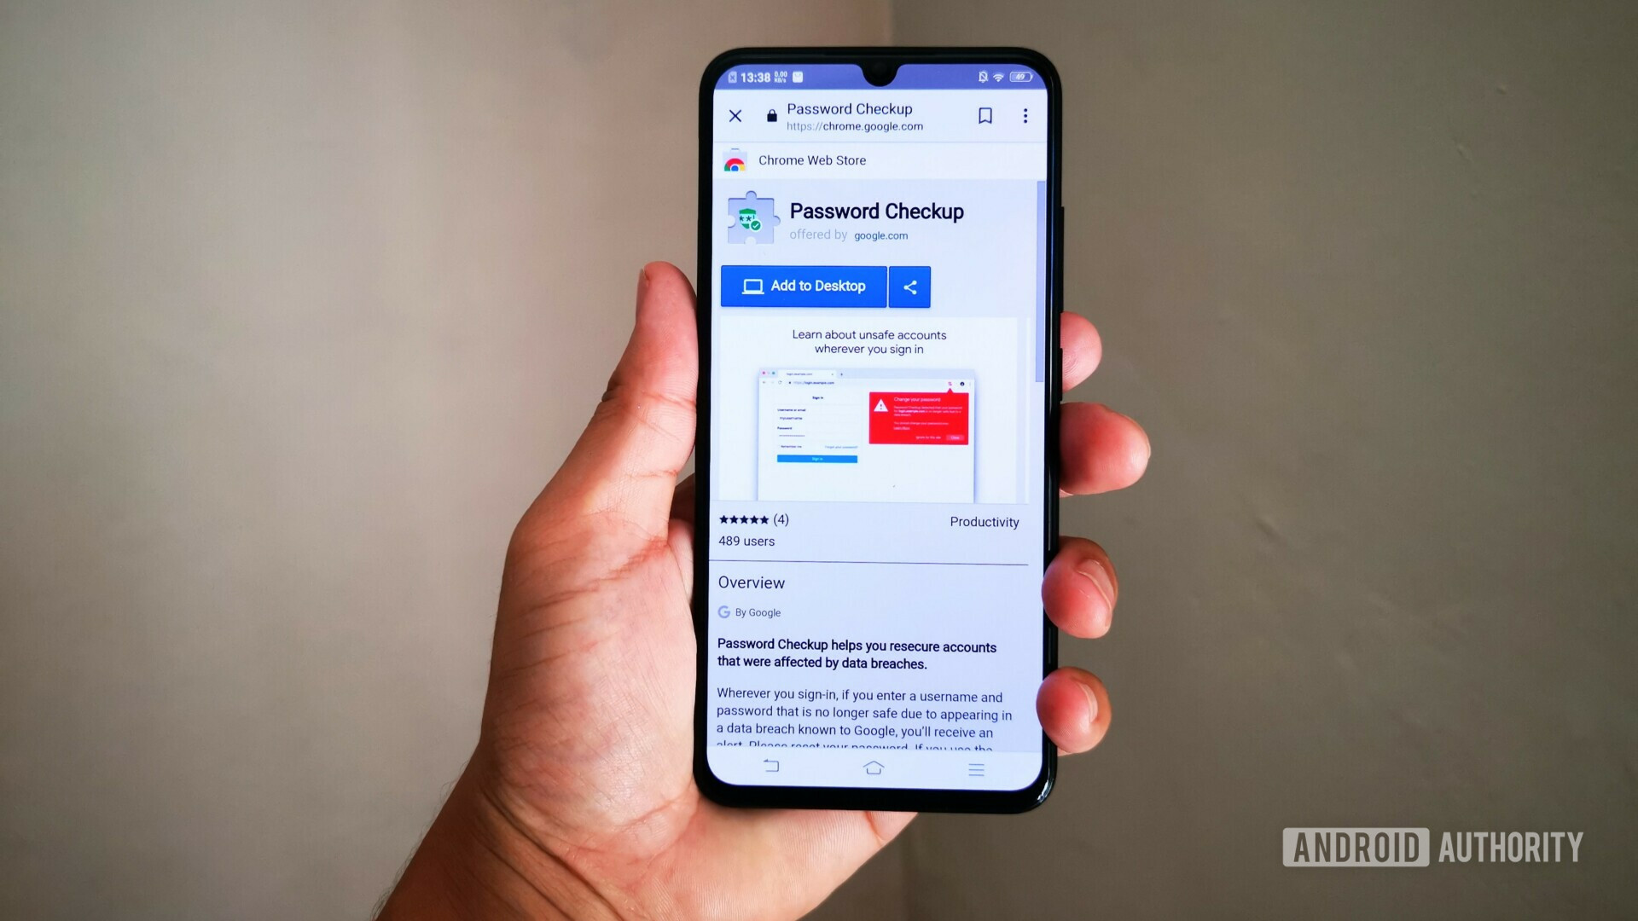Click the three-dot overflow menu icon
The image size is (1638, 921).
[x=1025, y=116]
